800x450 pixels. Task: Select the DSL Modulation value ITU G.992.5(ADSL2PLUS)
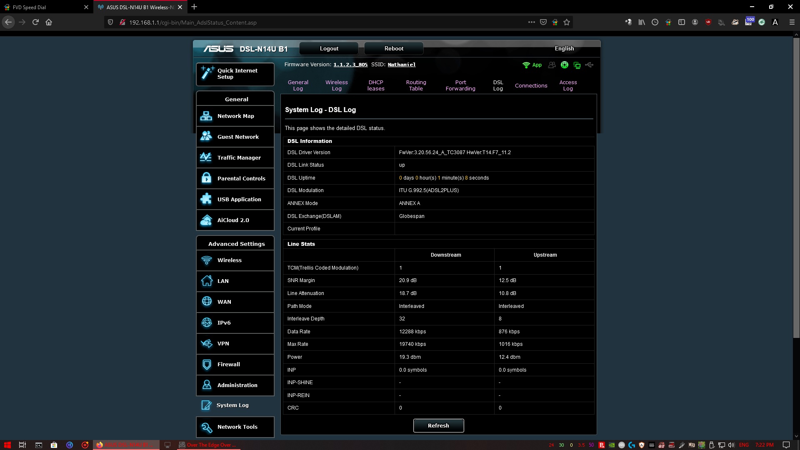pyautogui.click(x=429, y=190)
